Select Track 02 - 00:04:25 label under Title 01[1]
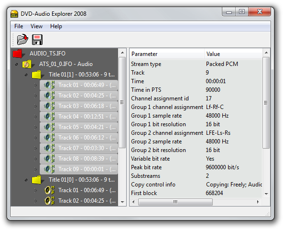The image size is (283, 229). (x=87, y=96)
